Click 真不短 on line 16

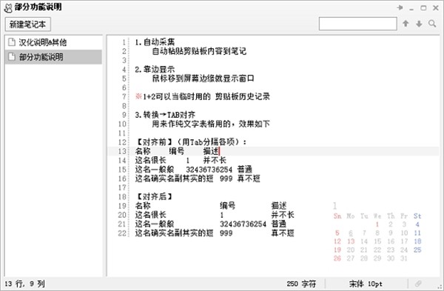coord(249,178)
